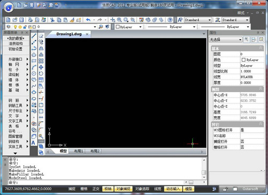Toggle 线宽 lineweight display in status bar
The image size is (268, 195).
(158, 189)
